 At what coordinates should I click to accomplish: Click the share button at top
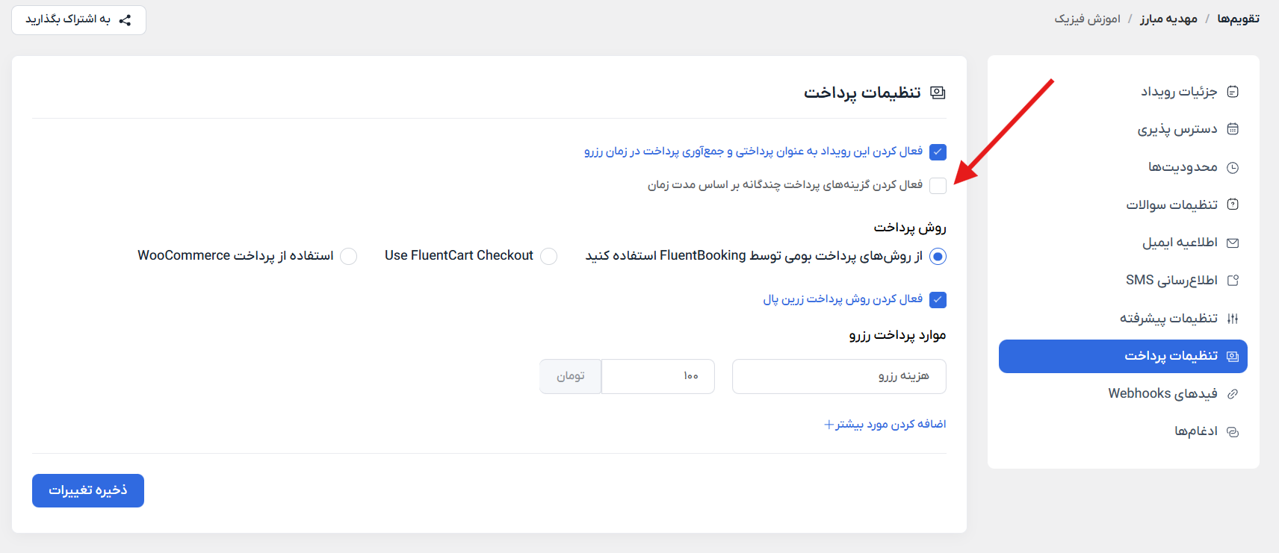pos(78,20)
